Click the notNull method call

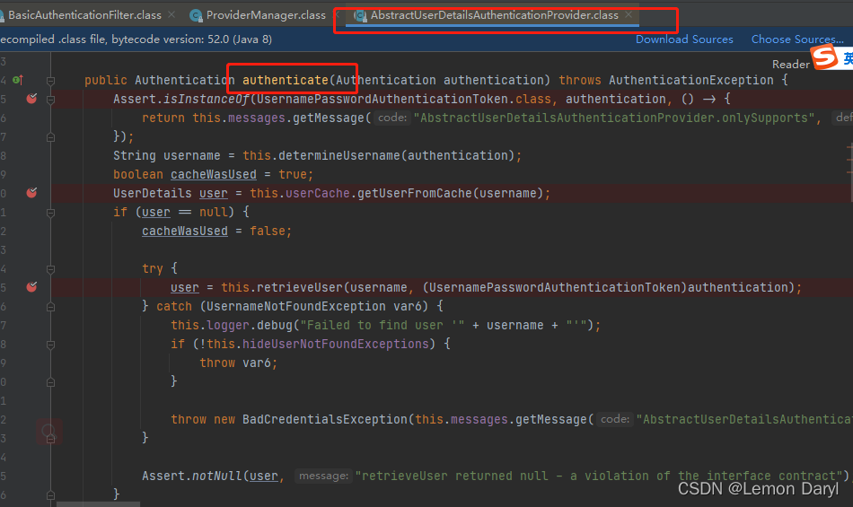(217, 476)
